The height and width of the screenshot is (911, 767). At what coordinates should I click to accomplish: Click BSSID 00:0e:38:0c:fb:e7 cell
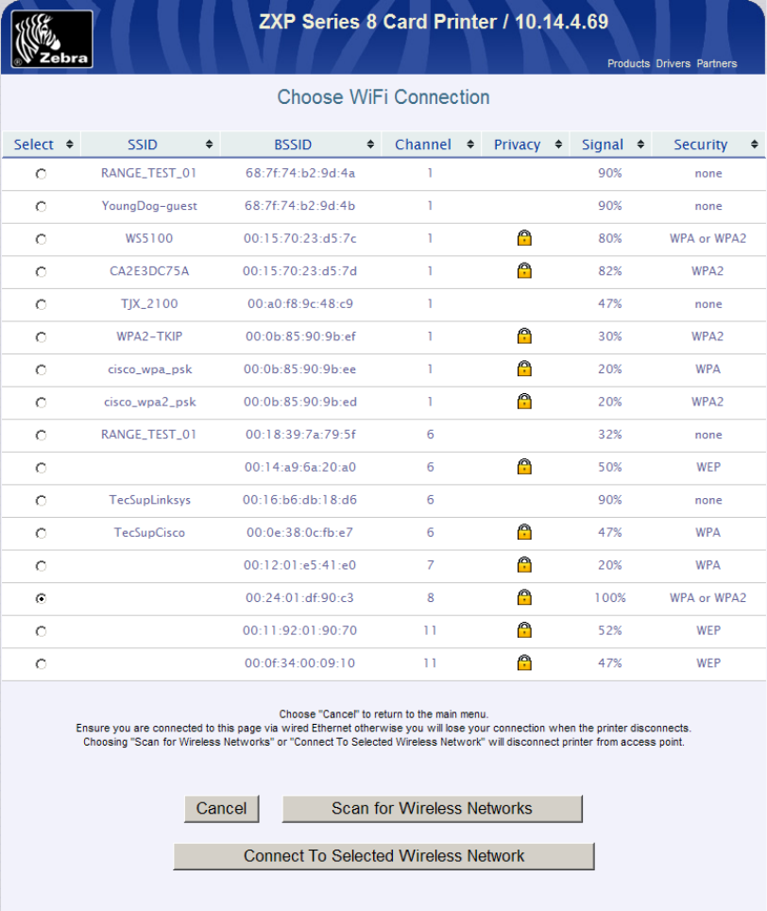click(x=299, y=532)
